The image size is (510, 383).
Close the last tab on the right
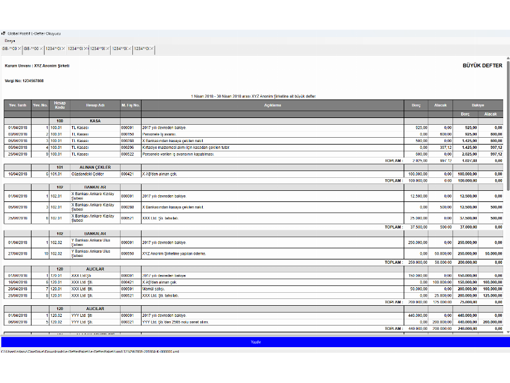pos(151,48)
